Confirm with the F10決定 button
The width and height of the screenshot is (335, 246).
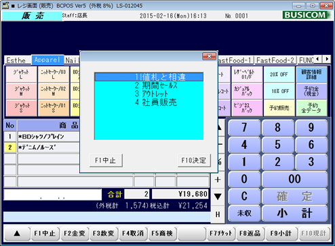[194, 160]
